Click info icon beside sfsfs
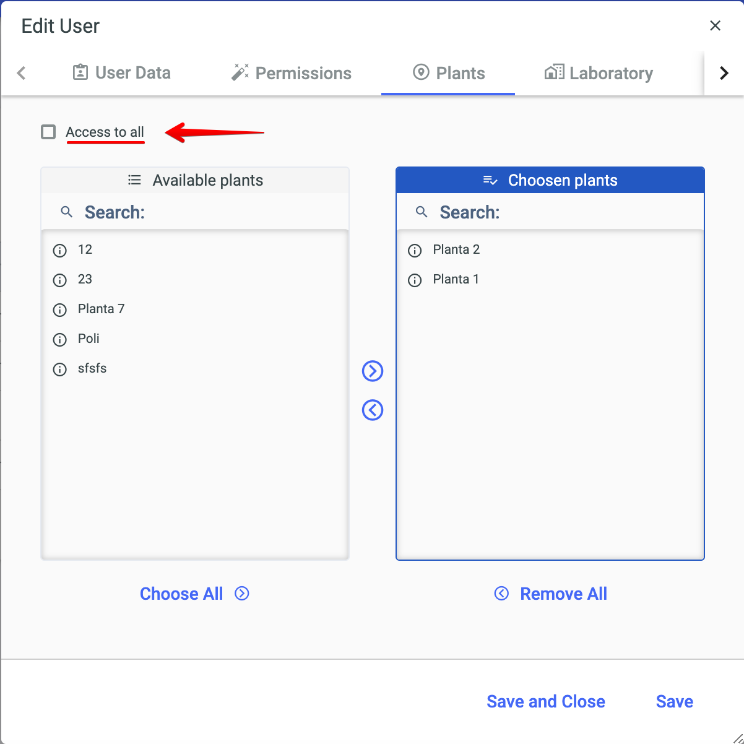Screen dimensions: 744x744 pos(60,370)
